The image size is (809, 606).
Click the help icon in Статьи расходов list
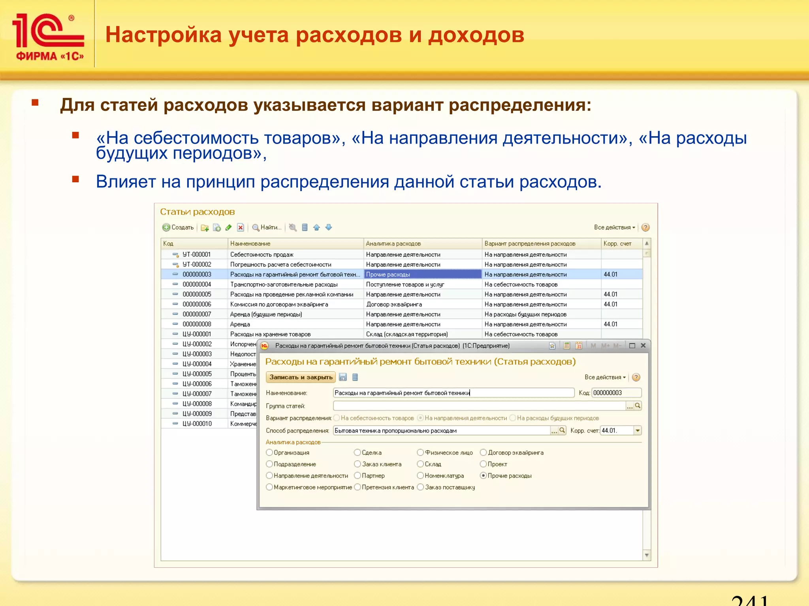645,227
